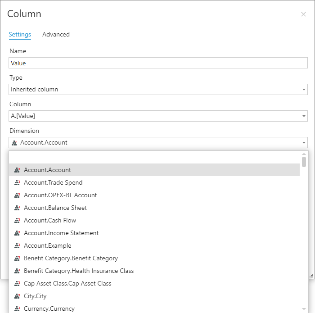
Task: Select the Settings tab
Action: (x=20, y=35)
